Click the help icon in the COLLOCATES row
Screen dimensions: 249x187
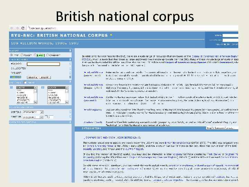(x=70, y=68)
